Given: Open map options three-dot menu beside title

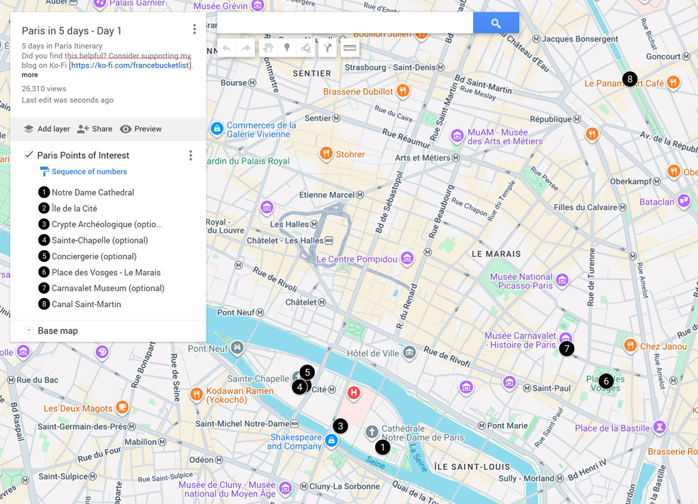Looking at the screenshot, I should [194, 29].
